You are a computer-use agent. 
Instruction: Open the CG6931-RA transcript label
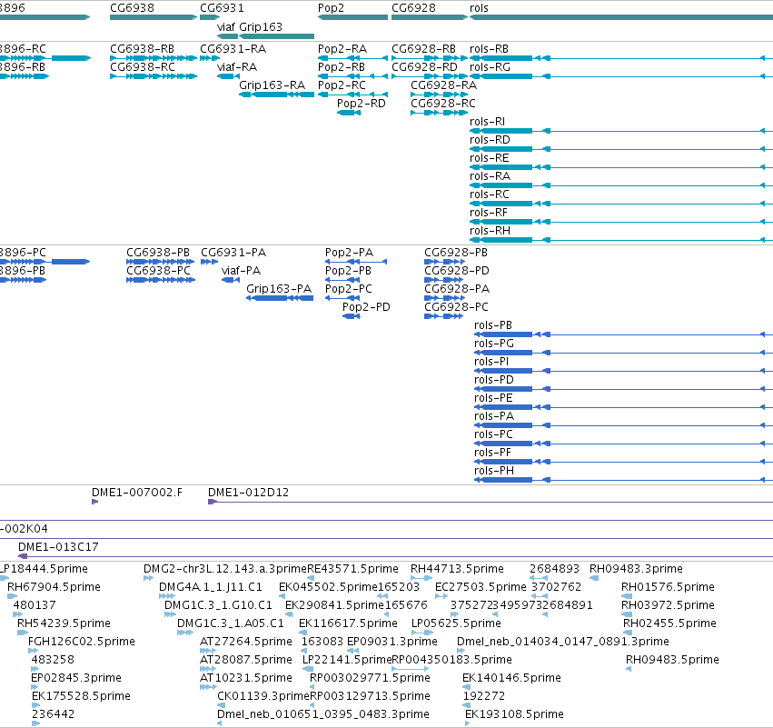[233, 49]
